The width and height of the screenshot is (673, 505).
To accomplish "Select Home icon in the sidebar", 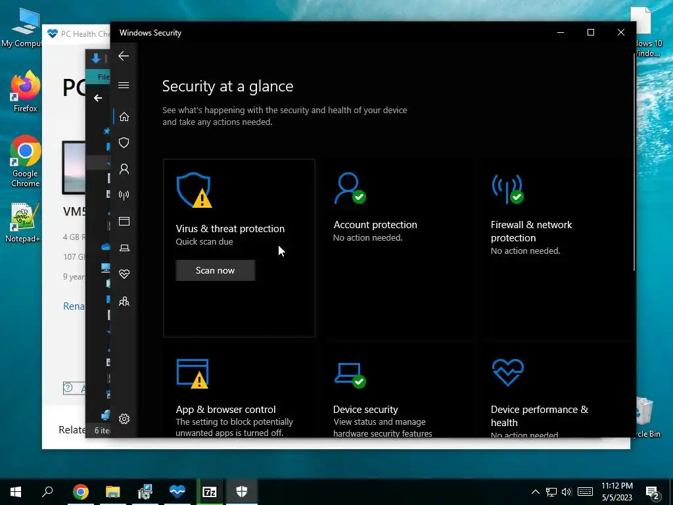I will coord(124,117).
